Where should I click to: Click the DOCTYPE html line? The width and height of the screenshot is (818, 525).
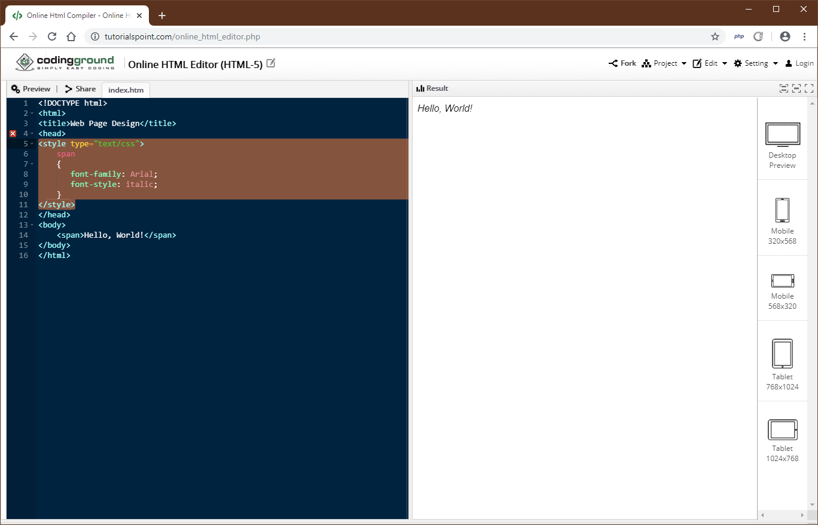73,103
